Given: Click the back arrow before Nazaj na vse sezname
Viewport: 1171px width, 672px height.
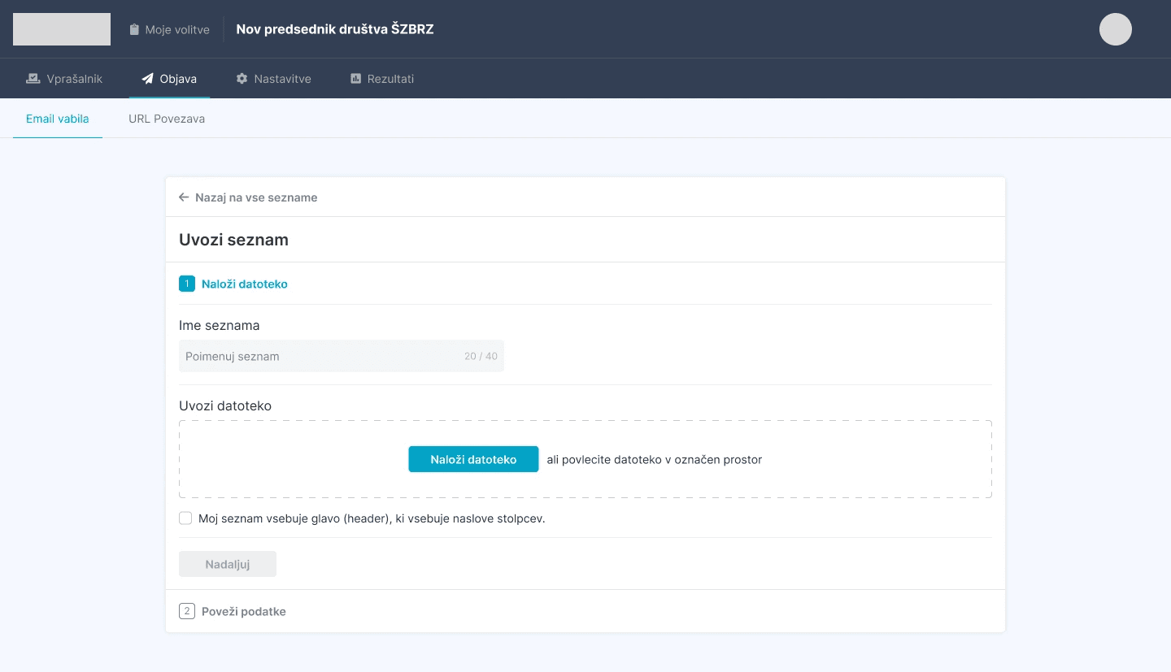Looking at the screenshot, I should [x=184, y=197].
